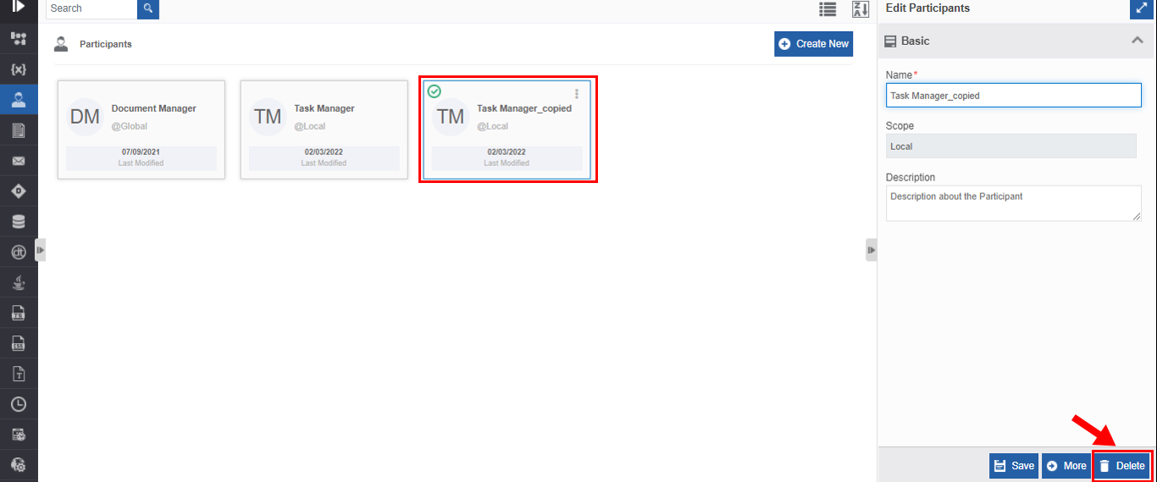Open the three-dot menu on Task Manager_copied card

577,94
